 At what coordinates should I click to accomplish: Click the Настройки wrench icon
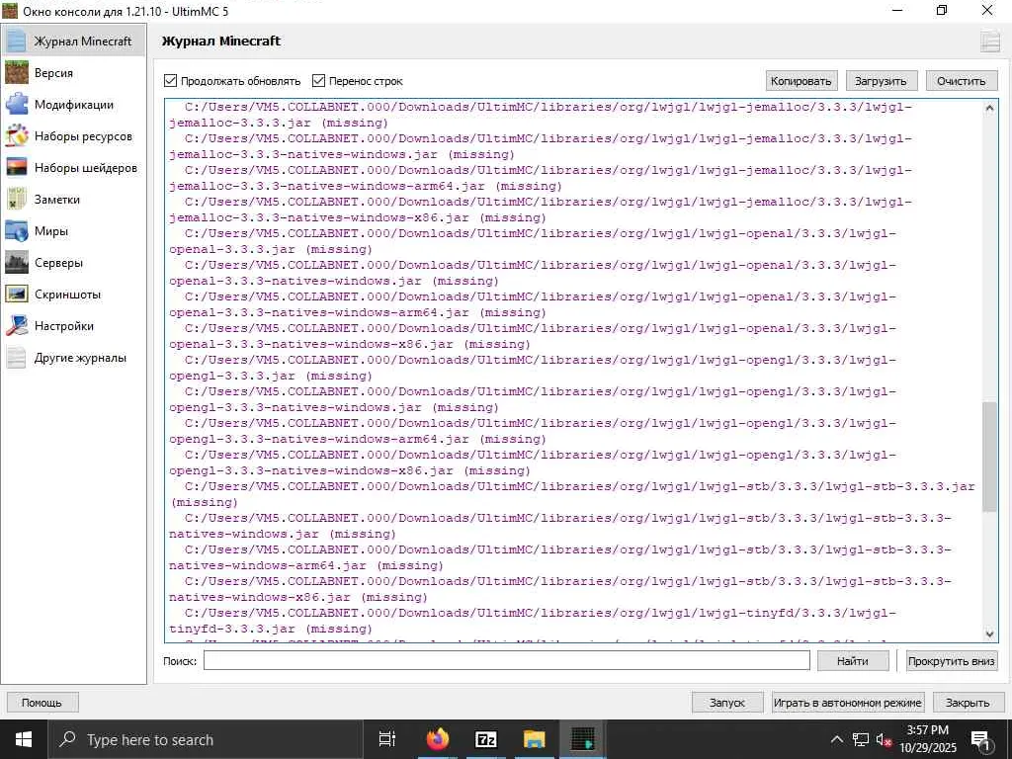point(16,326)
